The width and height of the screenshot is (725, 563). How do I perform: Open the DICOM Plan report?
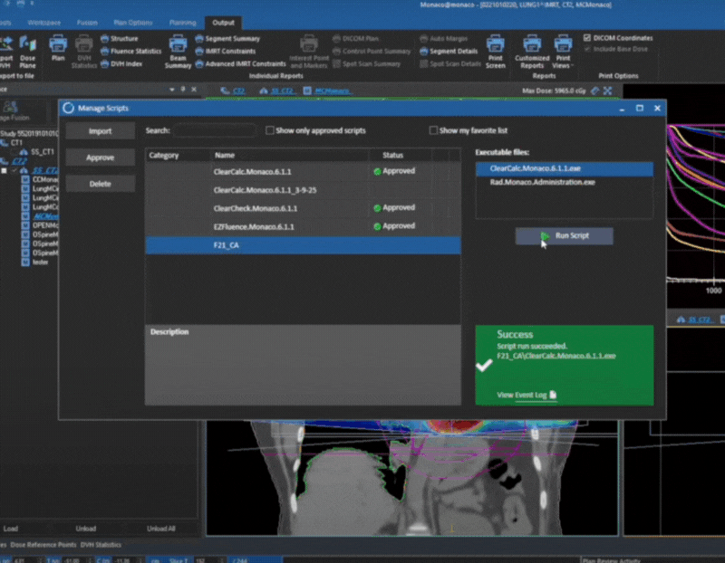click(355, 39)
